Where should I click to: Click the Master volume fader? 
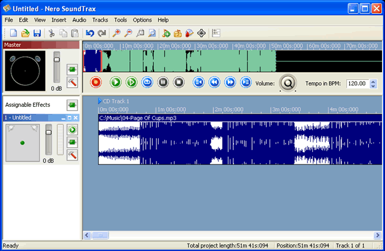[x=57, y=59]
